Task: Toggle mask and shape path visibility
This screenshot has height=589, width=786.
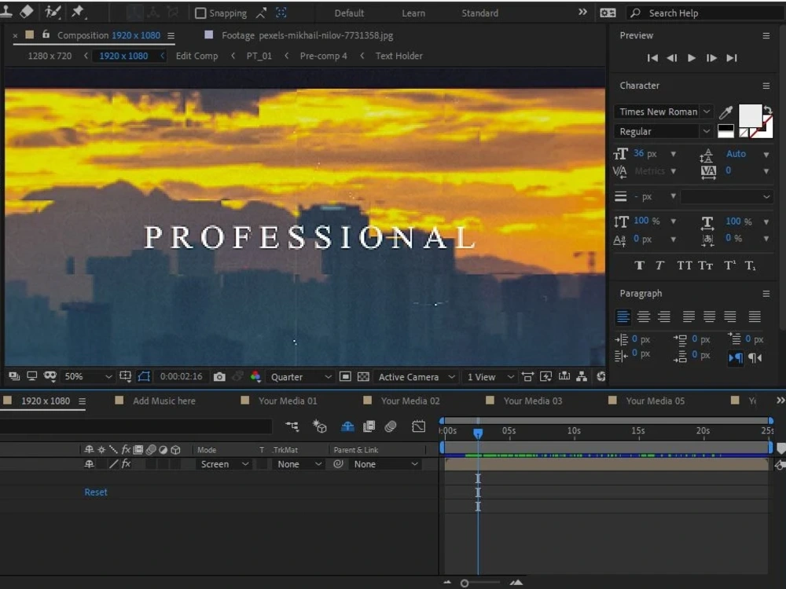Action: pos(144,377)
